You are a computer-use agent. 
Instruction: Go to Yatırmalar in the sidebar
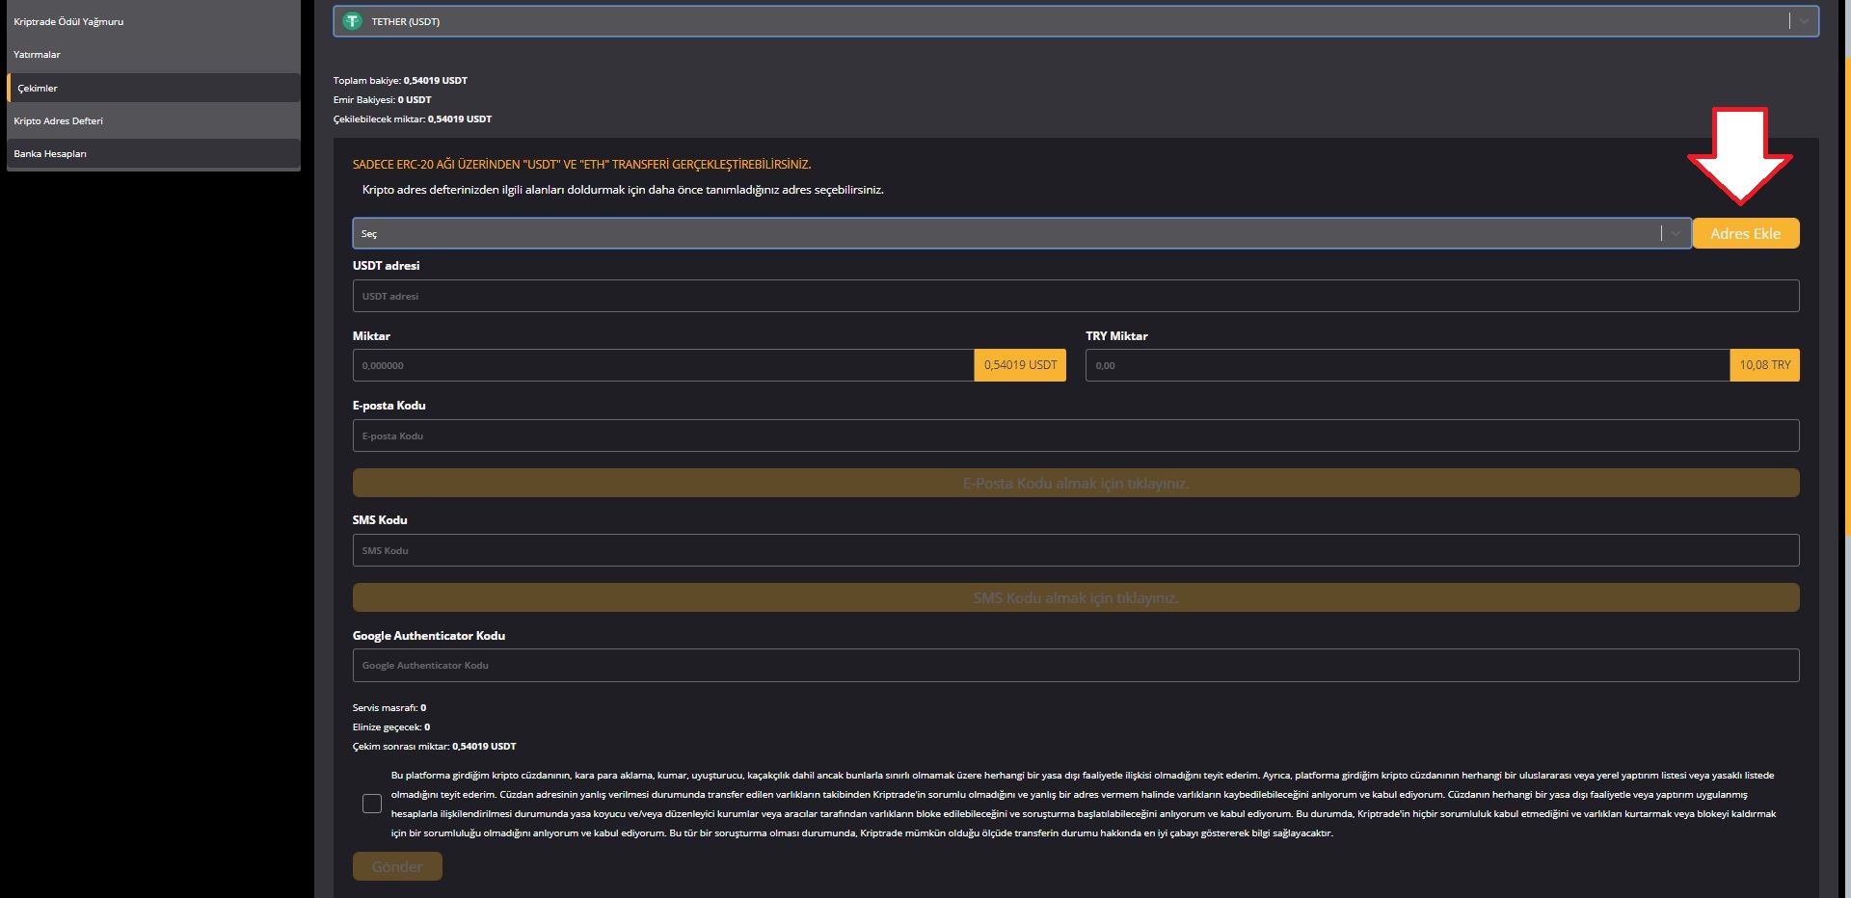[x=37, y=55]
